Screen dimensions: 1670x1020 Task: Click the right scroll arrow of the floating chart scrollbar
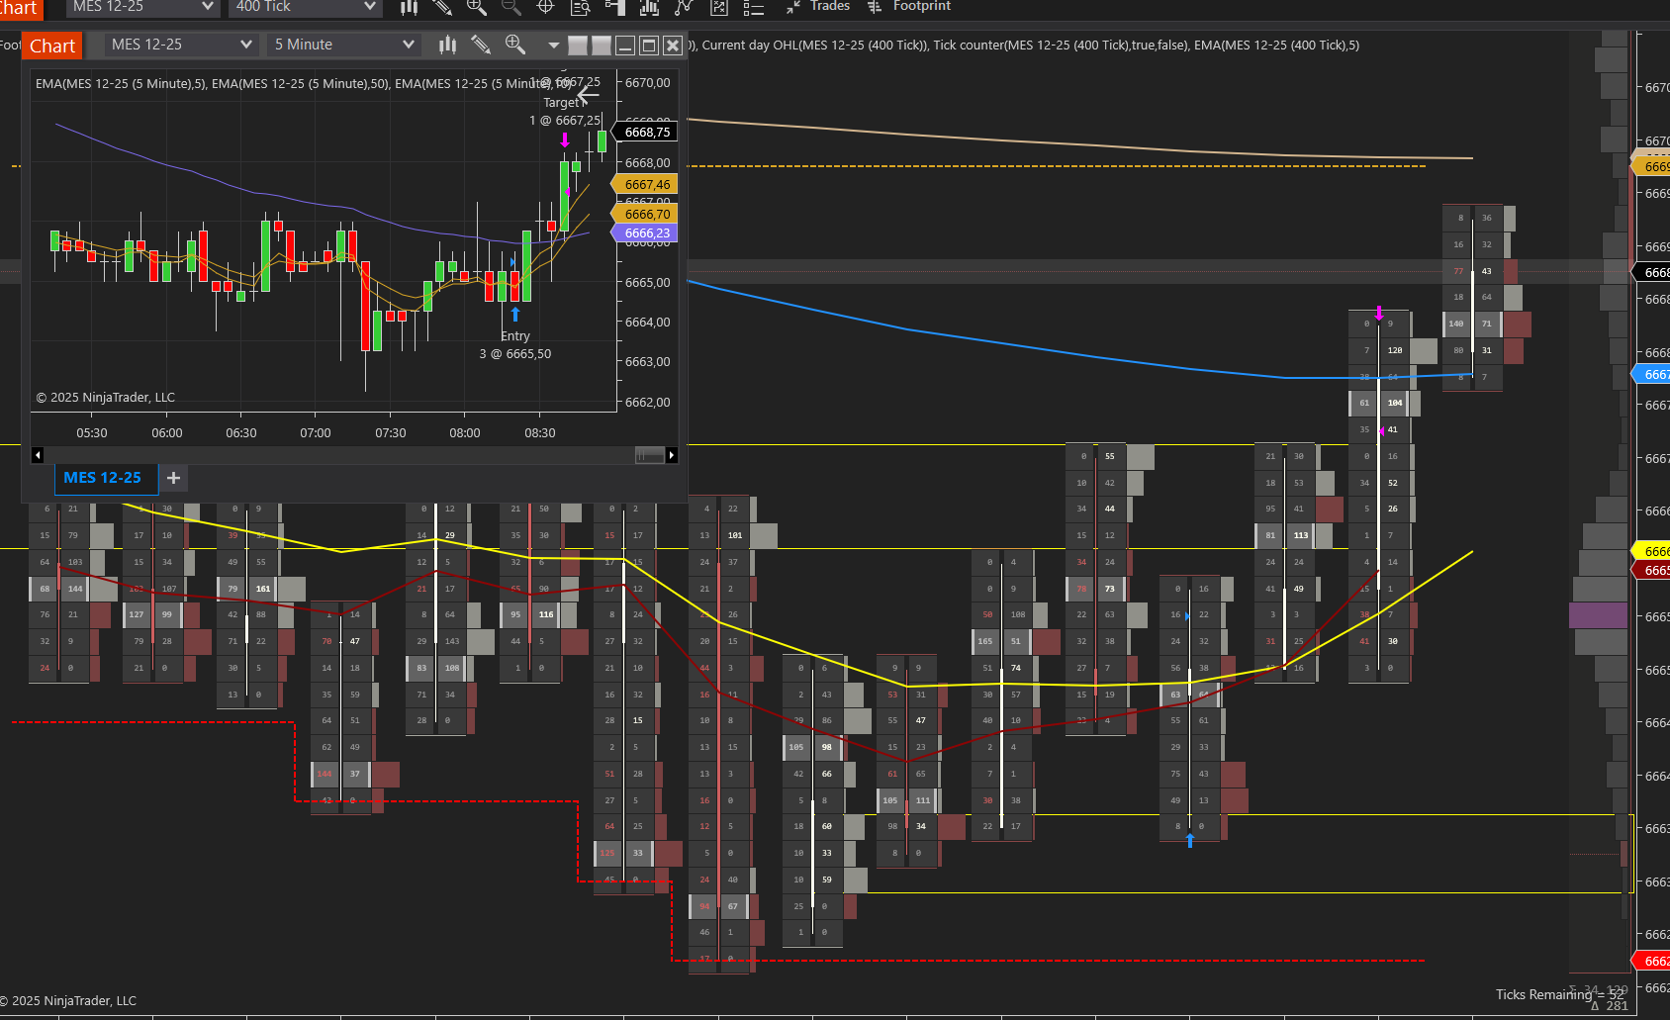(672, 455)
